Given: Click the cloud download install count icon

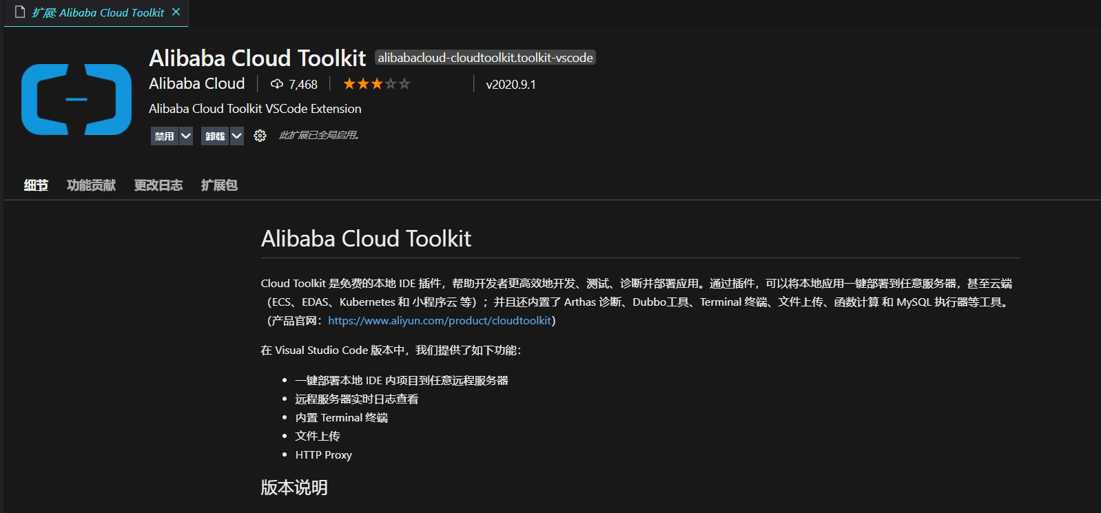Looking at the screenshot, I should (x=277, y=84).
